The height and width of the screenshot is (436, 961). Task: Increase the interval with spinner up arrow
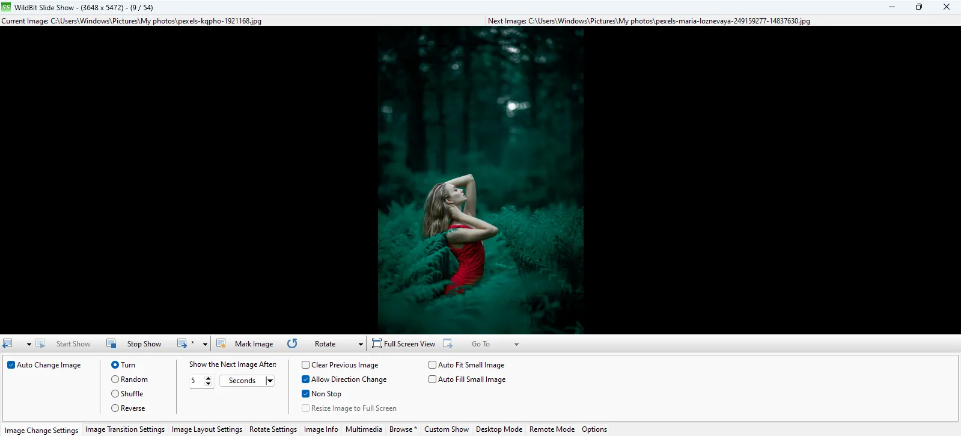coord(209,378)
